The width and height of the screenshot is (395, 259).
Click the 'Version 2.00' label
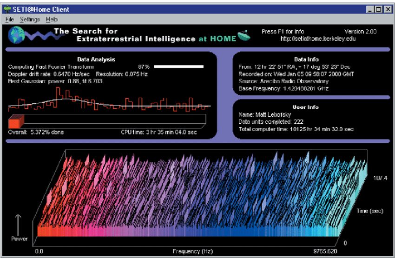(x=360, y=32)
